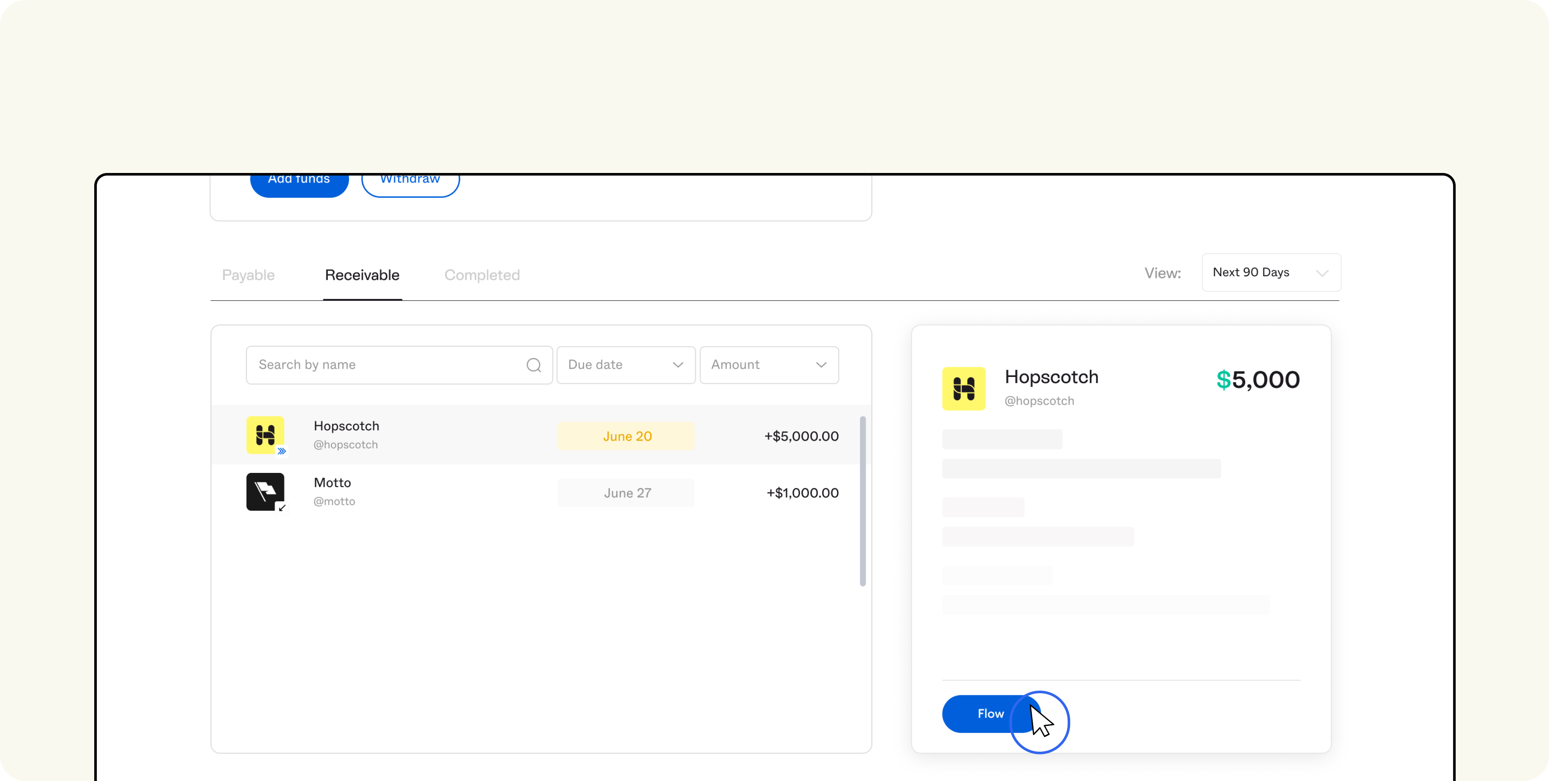
Task: Focus the Search by name field
Action: [x=385, y=365]
